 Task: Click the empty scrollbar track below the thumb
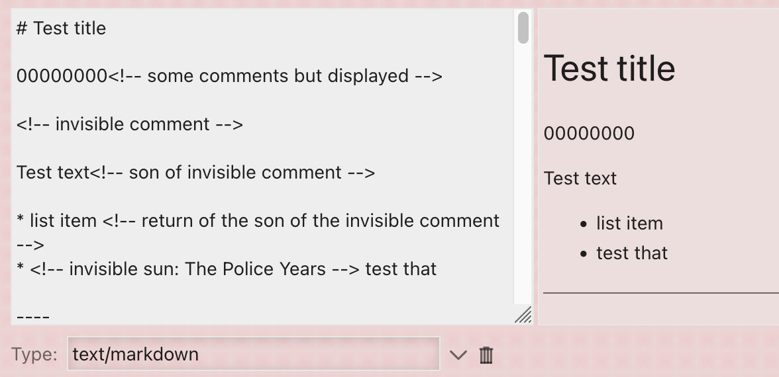pyautogui.click(x=523, y=173)
